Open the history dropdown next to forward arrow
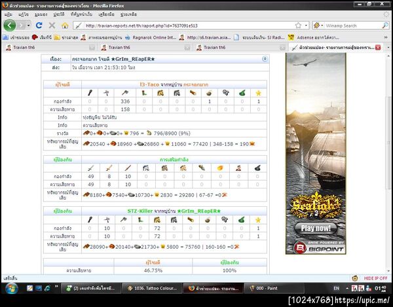 (x=29, y=26)
